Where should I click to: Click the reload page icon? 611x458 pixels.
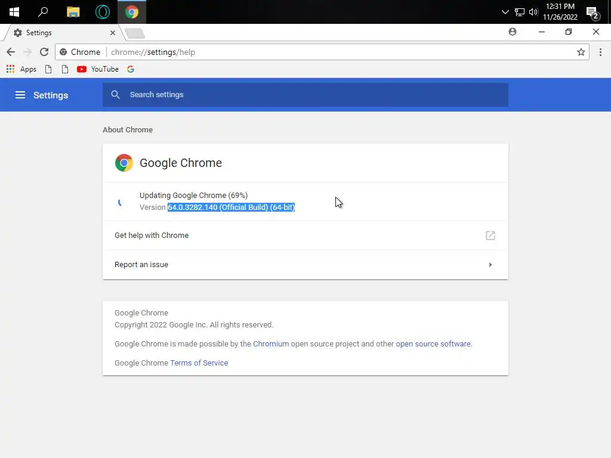(44, 52)
